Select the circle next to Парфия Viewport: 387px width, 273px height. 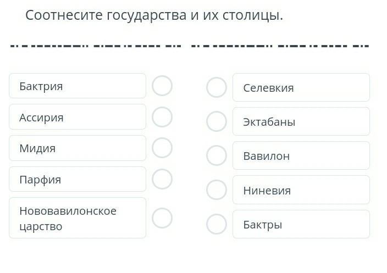(162, 179)
